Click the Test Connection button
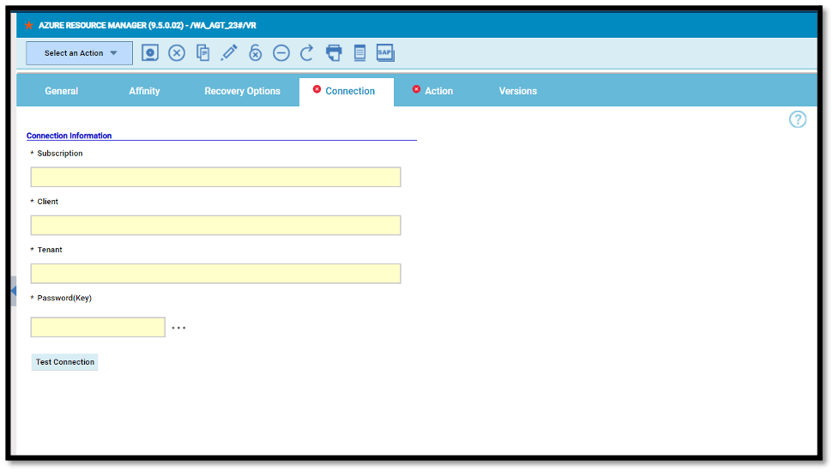Image resolution: width=834 pixels, height=472 pixels. click(x=65, y=362)
